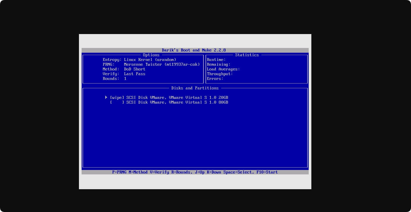This screenshot has width=411, height=212.
Task: Select the 20GB SCSI Disk VMware entry
Action: (177, 97)
